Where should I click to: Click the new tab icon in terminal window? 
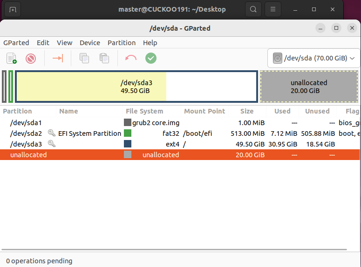[x=13, y=9]
